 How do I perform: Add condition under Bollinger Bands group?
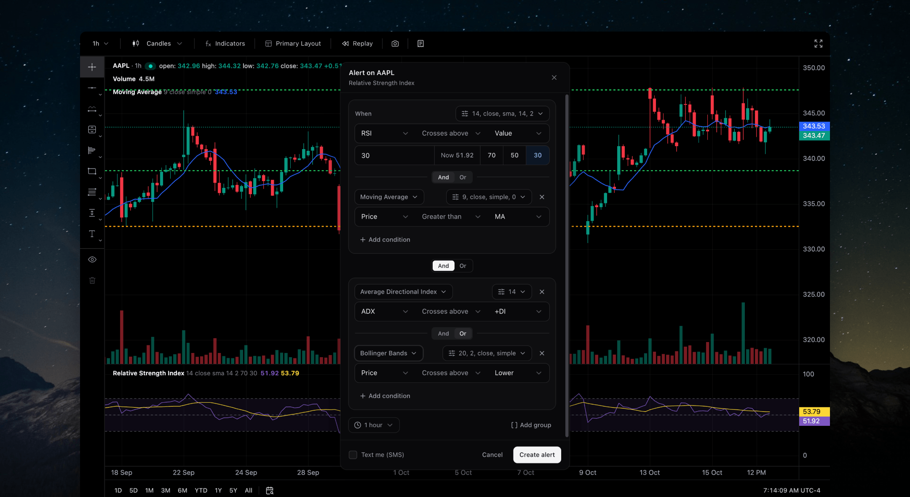(385, 396)
